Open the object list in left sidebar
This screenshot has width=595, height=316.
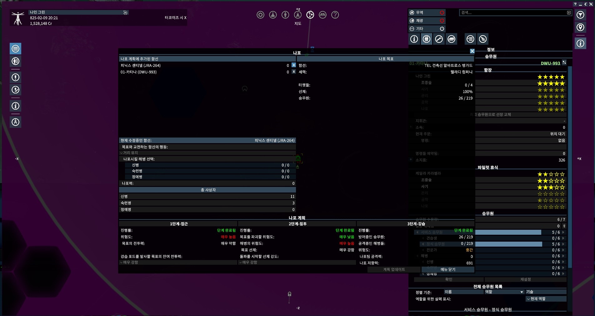pyautogui.click(x=15, y=49)
